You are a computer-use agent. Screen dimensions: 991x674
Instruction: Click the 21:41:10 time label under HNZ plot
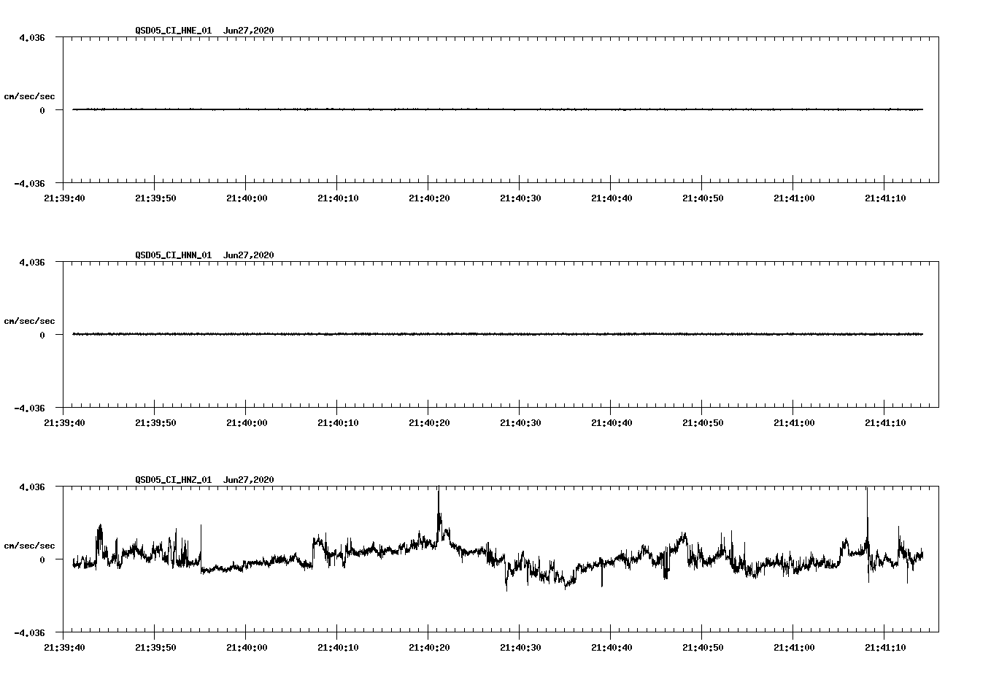885,648
